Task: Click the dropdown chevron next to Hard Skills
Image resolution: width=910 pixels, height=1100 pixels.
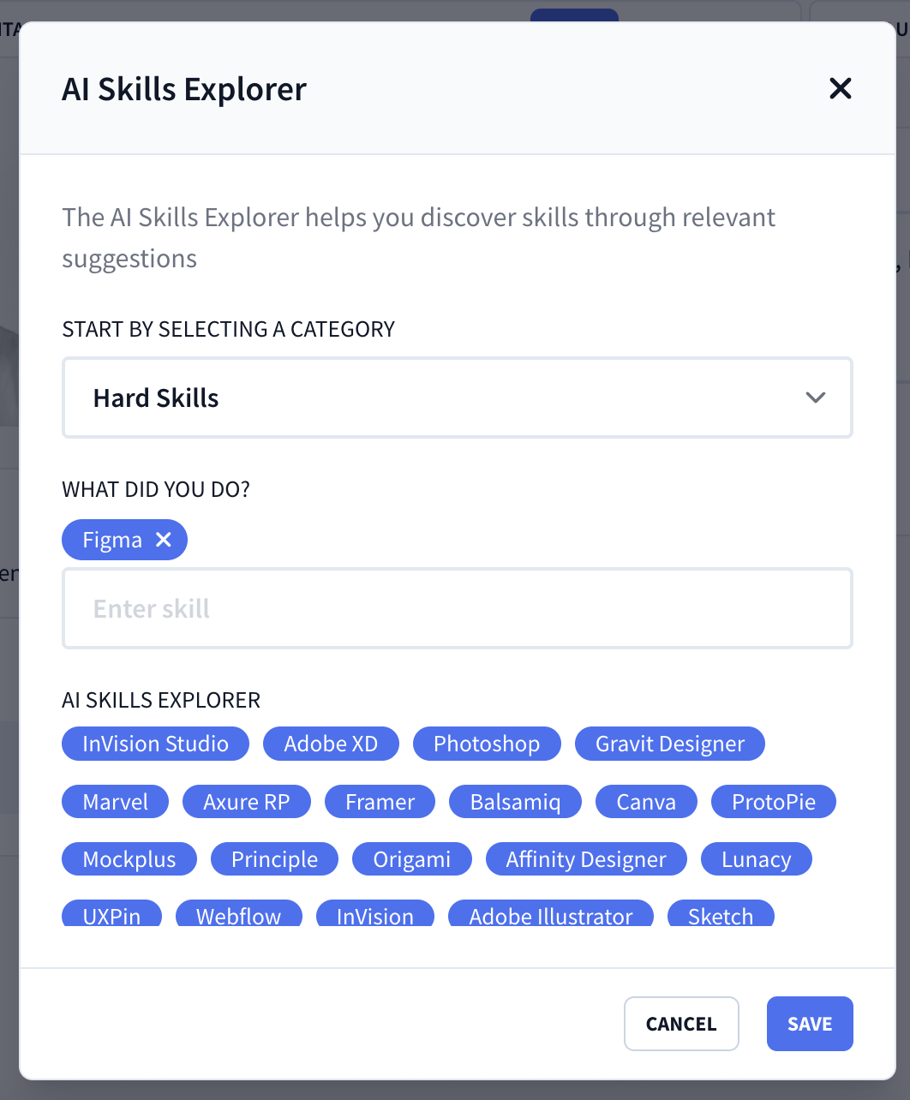Action: click(816, 398)
